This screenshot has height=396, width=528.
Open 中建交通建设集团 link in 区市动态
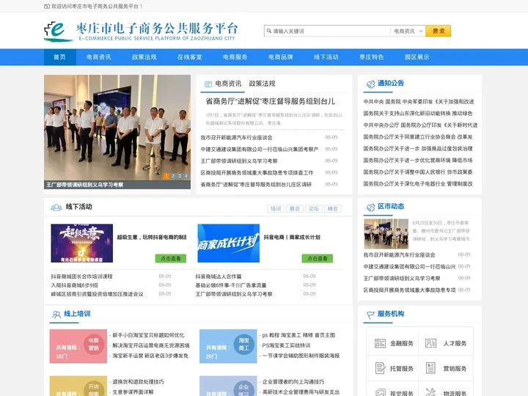[409, 267]
